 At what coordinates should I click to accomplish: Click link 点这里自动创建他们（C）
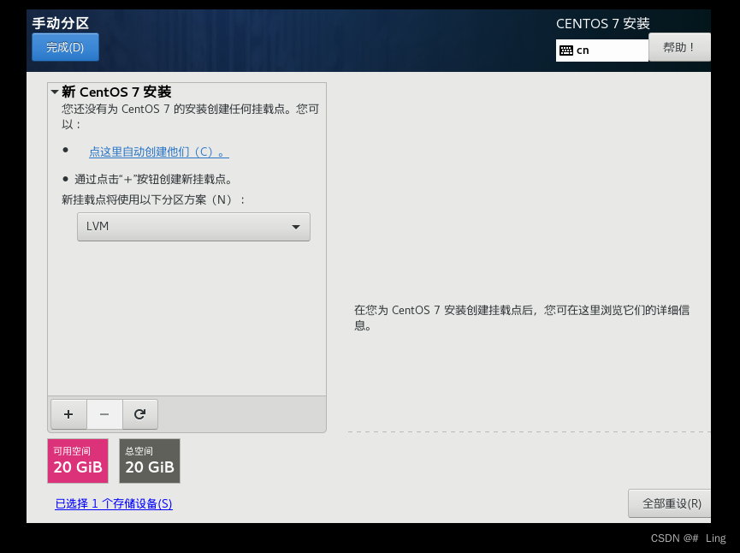159,152
